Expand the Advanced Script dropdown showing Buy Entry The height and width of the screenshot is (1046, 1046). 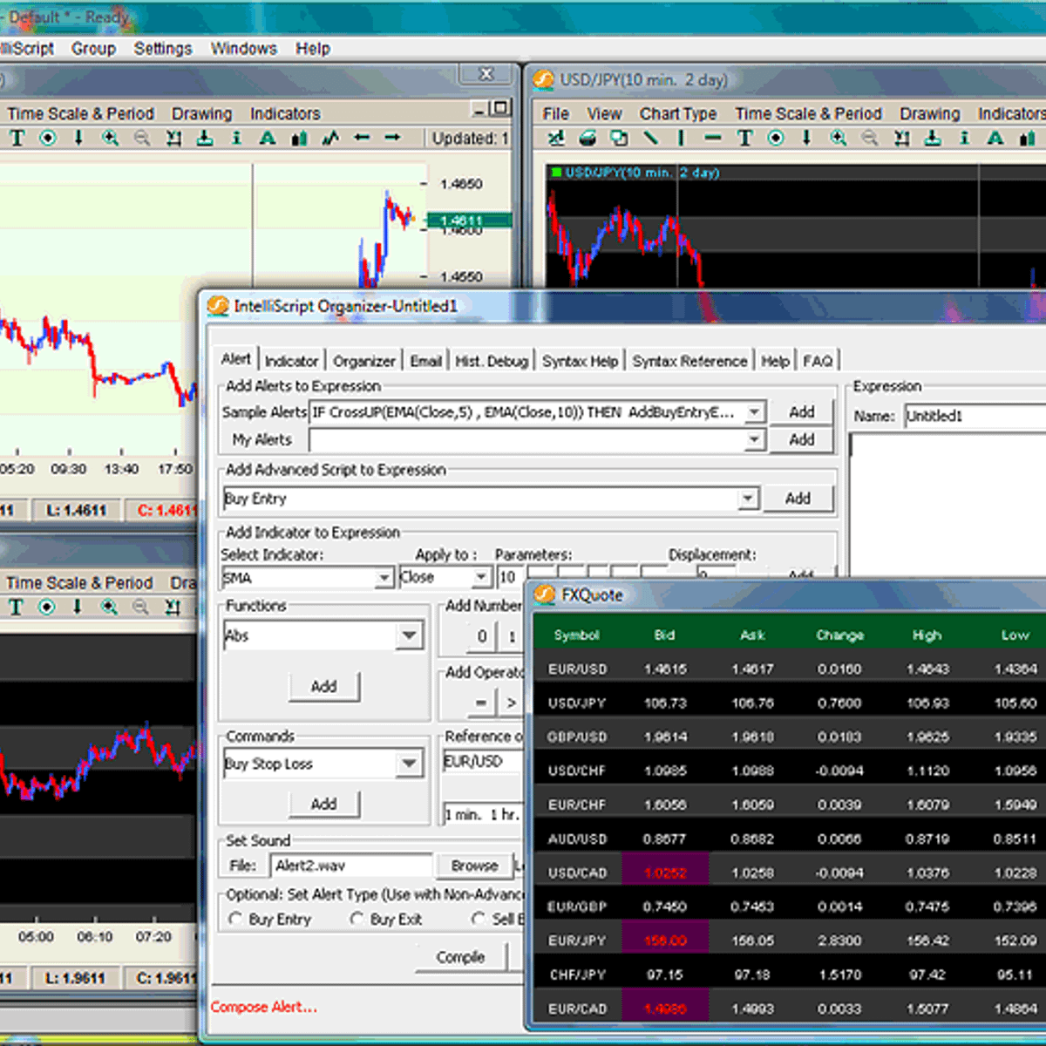(x=748, y=499)
